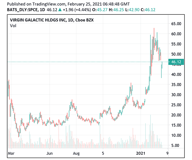Click the '9' time axis label
This screenshot has width=192, height=160.
click(167, 153)
